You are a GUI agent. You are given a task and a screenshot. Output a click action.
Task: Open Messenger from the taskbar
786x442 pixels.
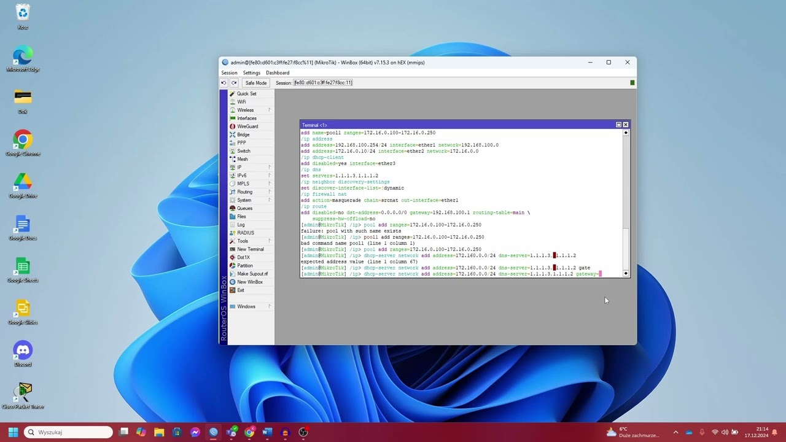point(195,432)
